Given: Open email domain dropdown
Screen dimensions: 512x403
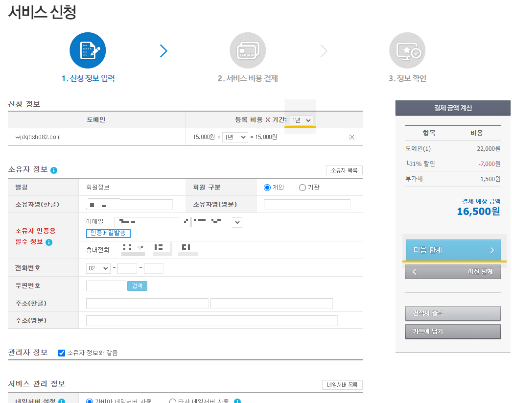Looking at the screenshot, I should point(237,222).
